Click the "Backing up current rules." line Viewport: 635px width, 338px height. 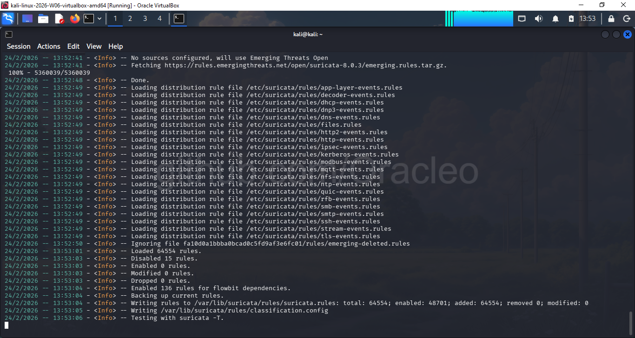click(x=178, y=296)
